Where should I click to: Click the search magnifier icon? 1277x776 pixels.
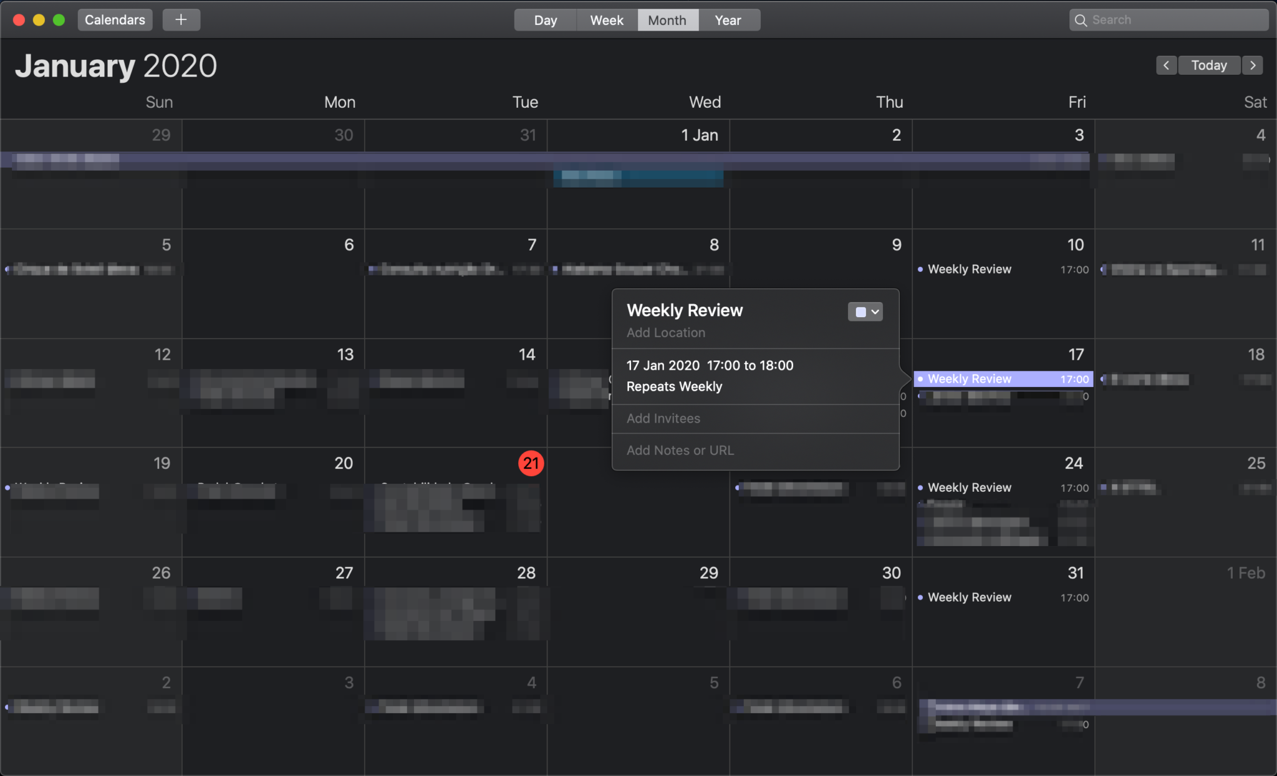pos(1081,20)
